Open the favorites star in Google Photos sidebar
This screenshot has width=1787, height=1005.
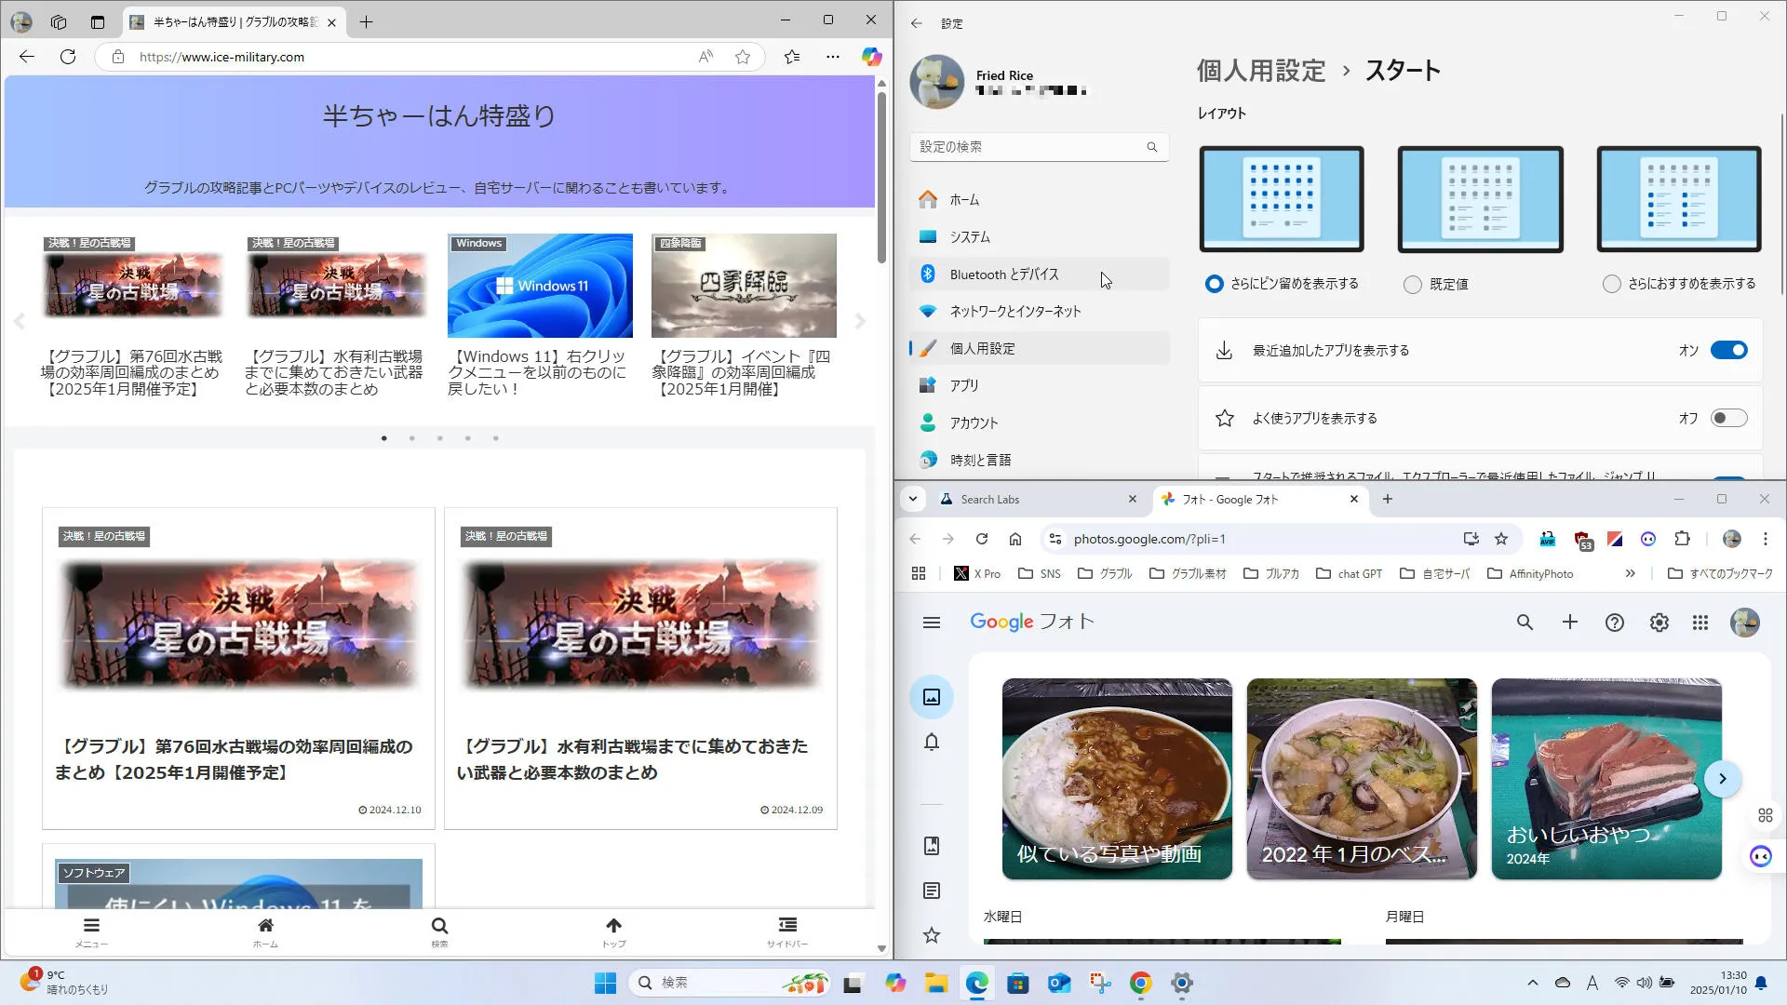tap(932, 935)
